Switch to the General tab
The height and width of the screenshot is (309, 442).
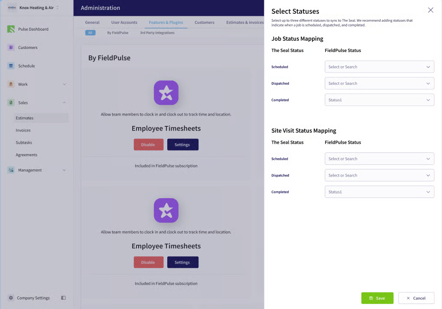92,22
